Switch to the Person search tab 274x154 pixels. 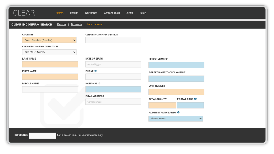(x=61, y=24)
